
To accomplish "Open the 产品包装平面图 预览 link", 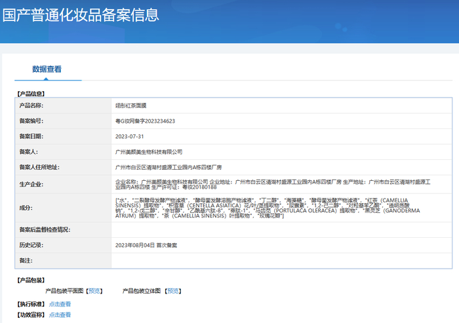I will pyautogui.click(x=94, y=291).
